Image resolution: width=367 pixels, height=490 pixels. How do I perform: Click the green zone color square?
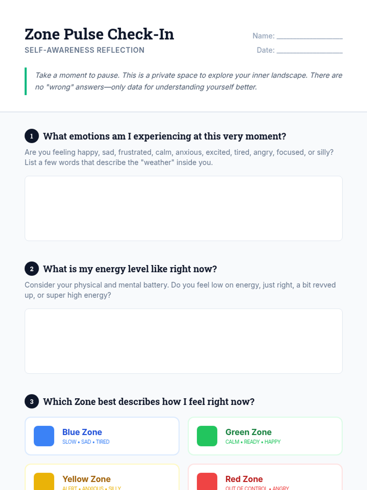(207, 436)
